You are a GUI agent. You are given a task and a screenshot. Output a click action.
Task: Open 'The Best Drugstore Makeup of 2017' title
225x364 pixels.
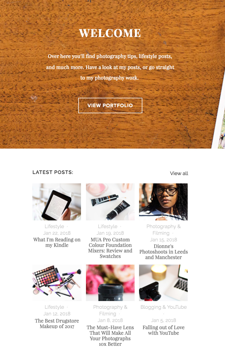pos(57,324)
